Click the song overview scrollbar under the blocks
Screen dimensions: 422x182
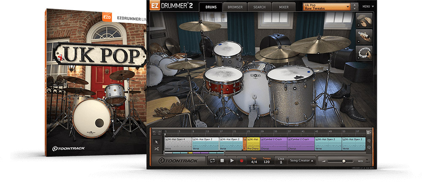tap(194, 153)
